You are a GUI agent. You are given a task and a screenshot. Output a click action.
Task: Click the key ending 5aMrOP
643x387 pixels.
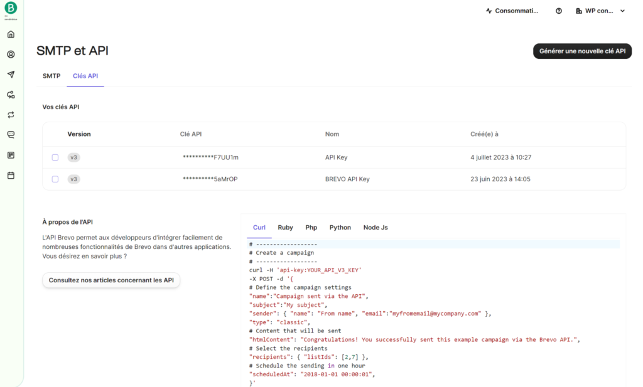click(210, 179)
